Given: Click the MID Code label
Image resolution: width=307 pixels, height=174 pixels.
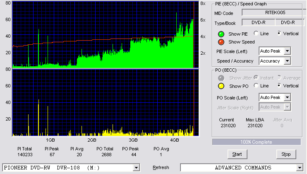Looking at the screenshot, I should pos(223,13).
